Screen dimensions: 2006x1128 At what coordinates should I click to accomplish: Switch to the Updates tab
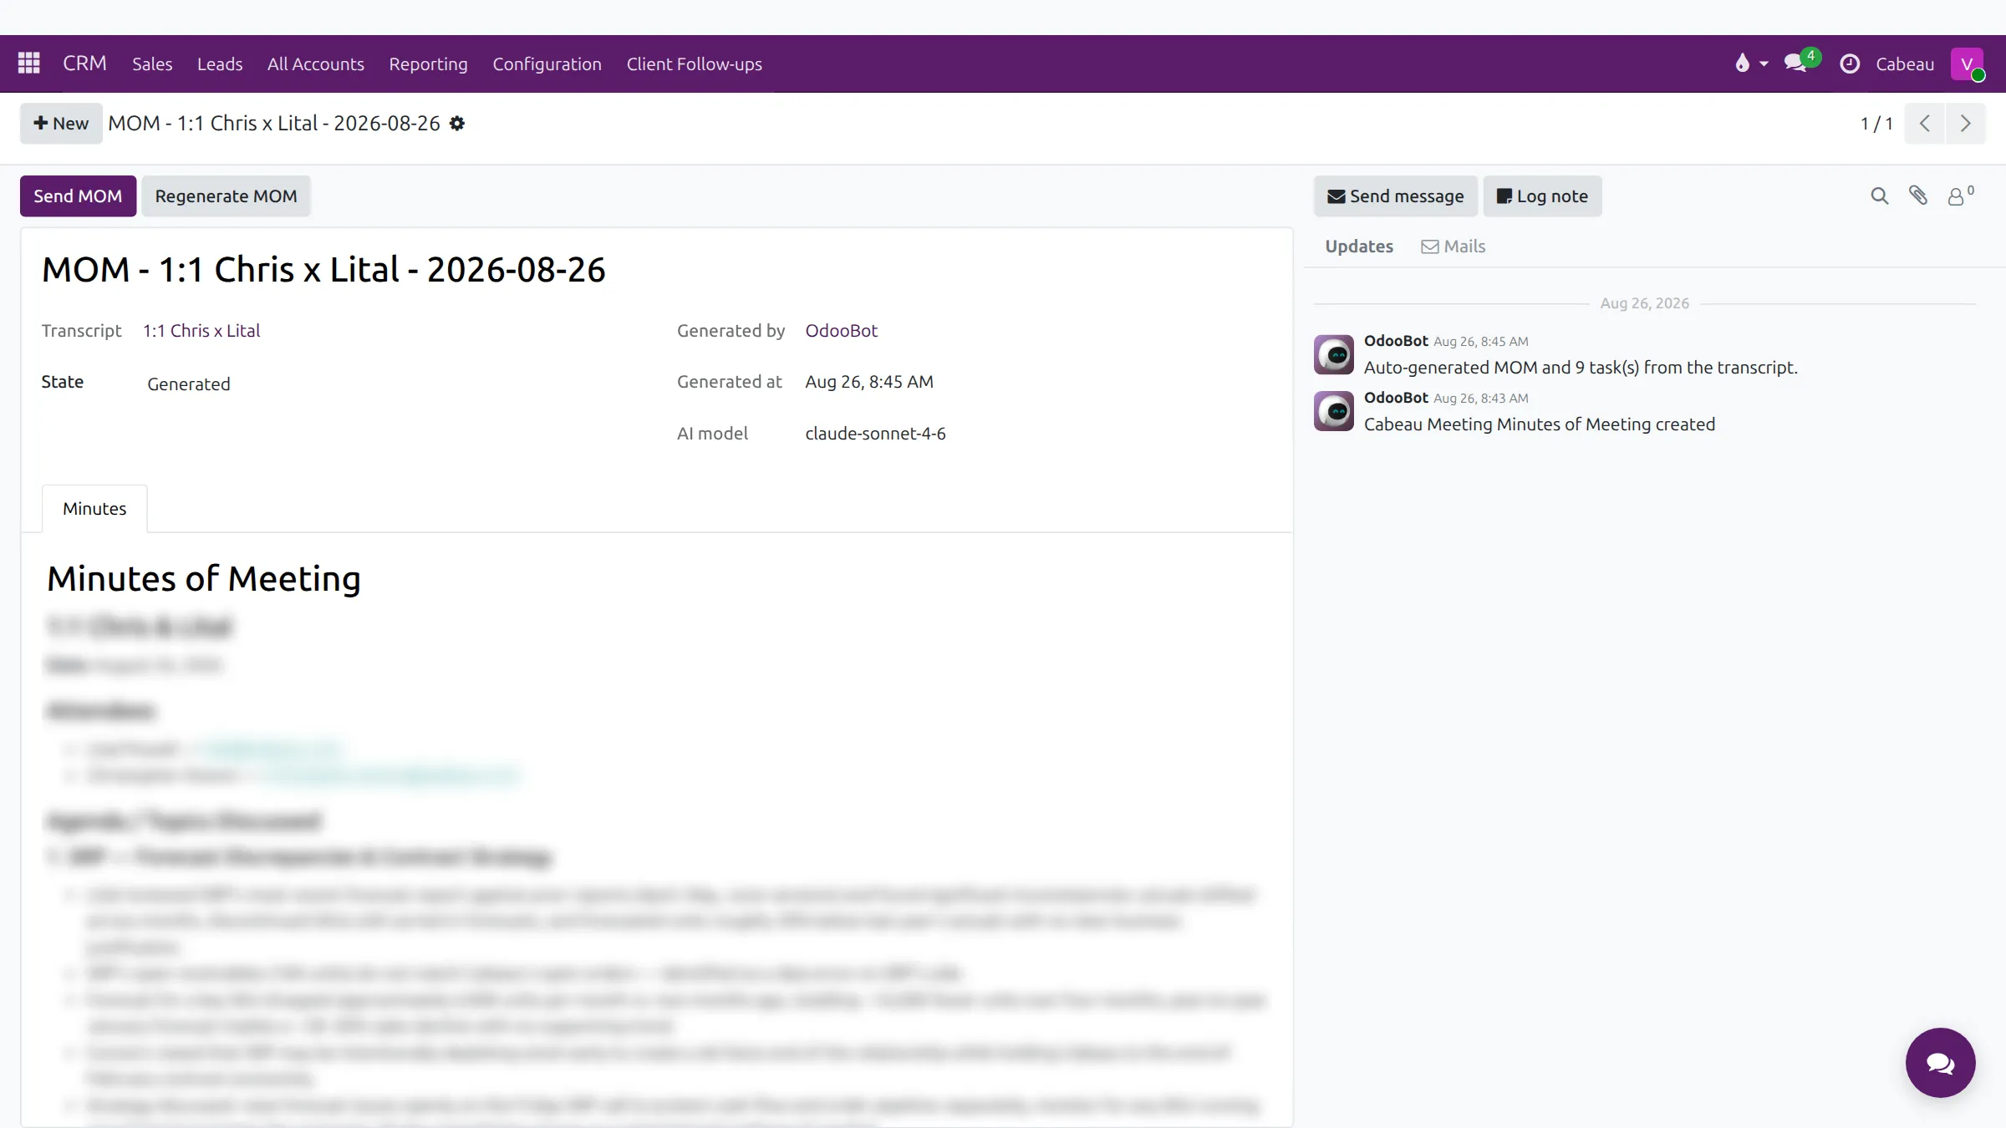click(1359, 246)
